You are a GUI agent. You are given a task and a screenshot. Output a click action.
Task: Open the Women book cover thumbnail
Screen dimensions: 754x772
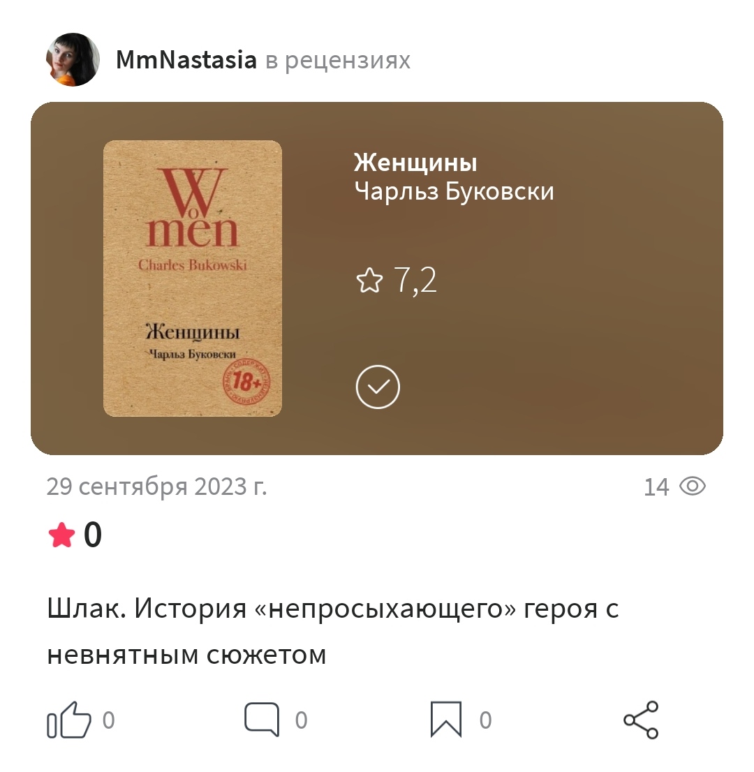(x=193, y=279)
